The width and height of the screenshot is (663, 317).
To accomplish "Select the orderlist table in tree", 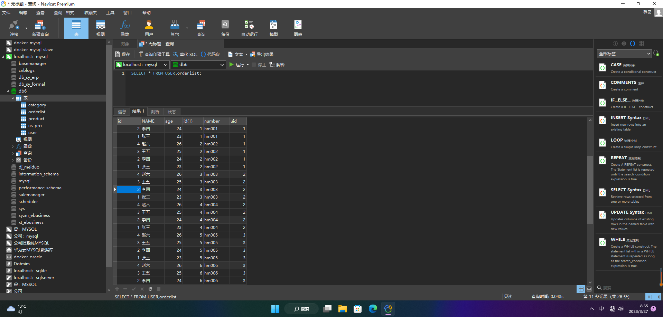I will [37, 112].
